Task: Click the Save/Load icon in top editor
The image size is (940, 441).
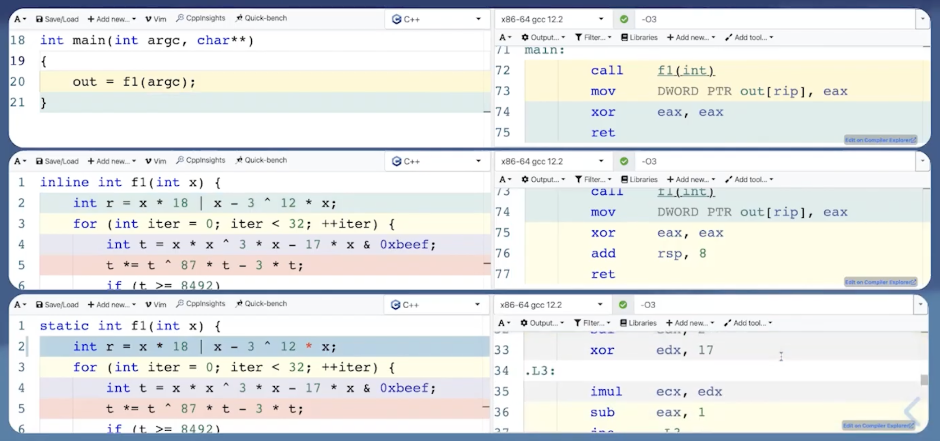Action: (57, 19)
